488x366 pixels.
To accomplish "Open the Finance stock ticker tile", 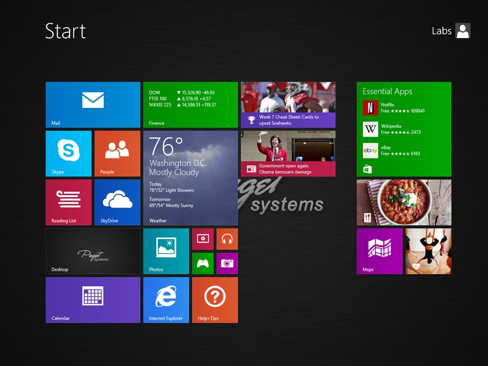I will [x=190, y=104].
